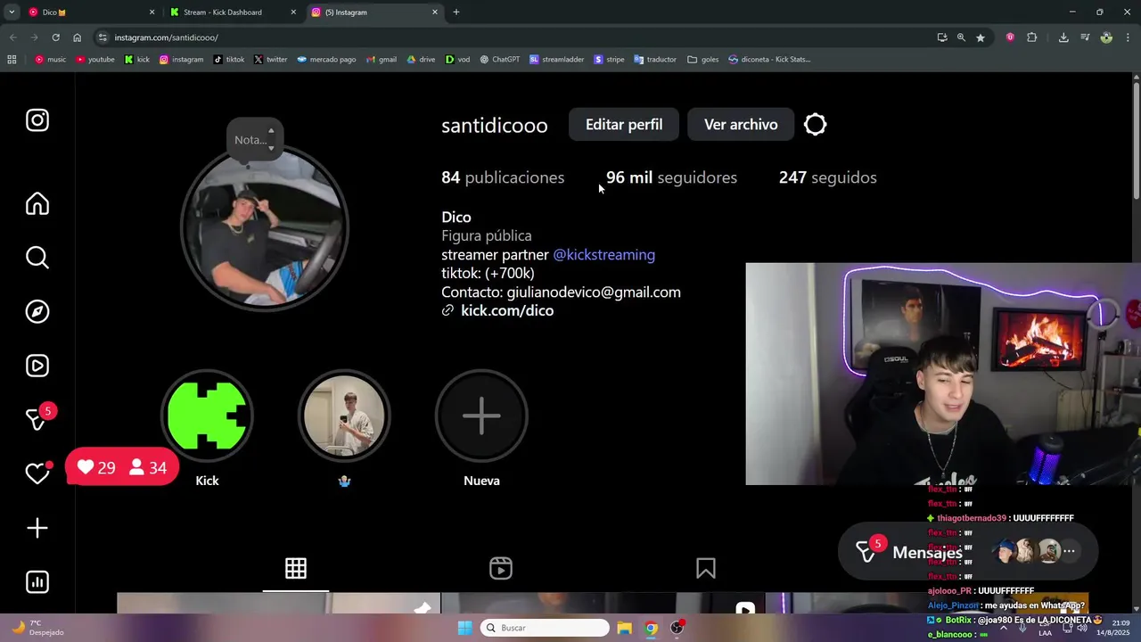1141x642 pixels.
Task: Open the mercado pago bookmark
Action: pyautogui.click(x=326, y=60)
